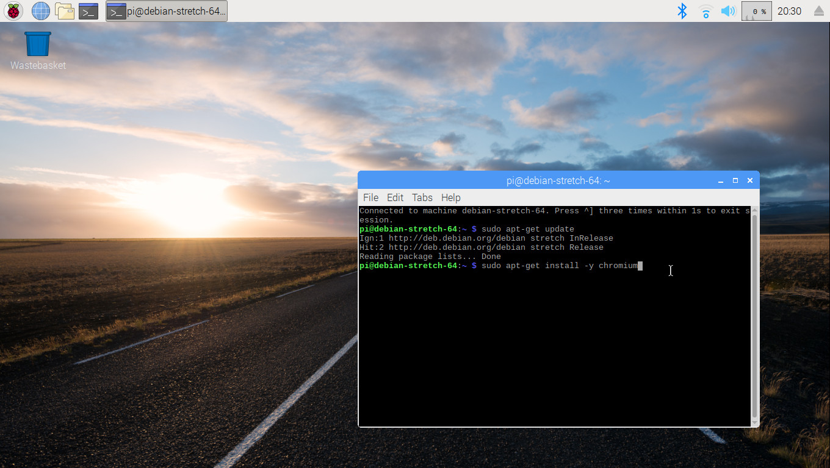The height and width of the screenshot is (468, 830).
Task: Open the Help menu in the terminal
Action: click(450, 197)
